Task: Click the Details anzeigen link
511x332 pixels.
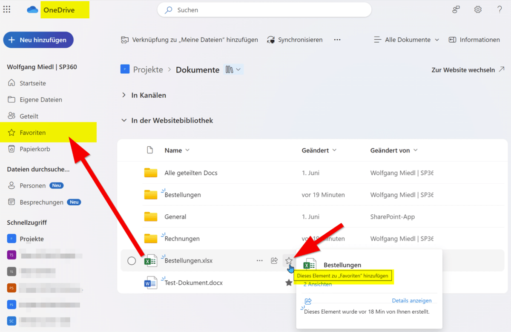Action: point(412,300)
